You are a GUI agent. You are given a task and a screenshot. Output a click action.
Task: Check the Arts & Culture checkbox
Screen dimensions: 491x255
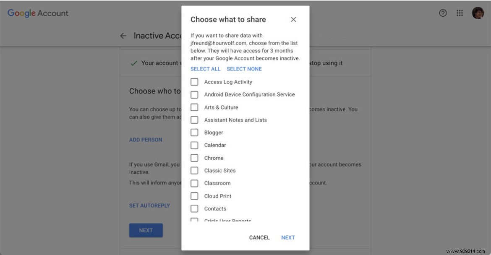194,107
